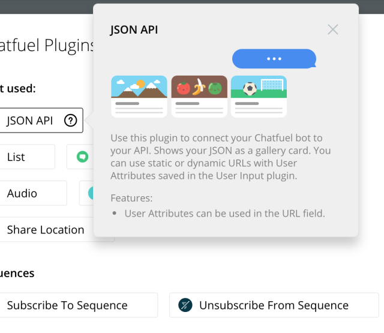
Task: Click the help question mark on JSON API
Action: tap(71, 121)
